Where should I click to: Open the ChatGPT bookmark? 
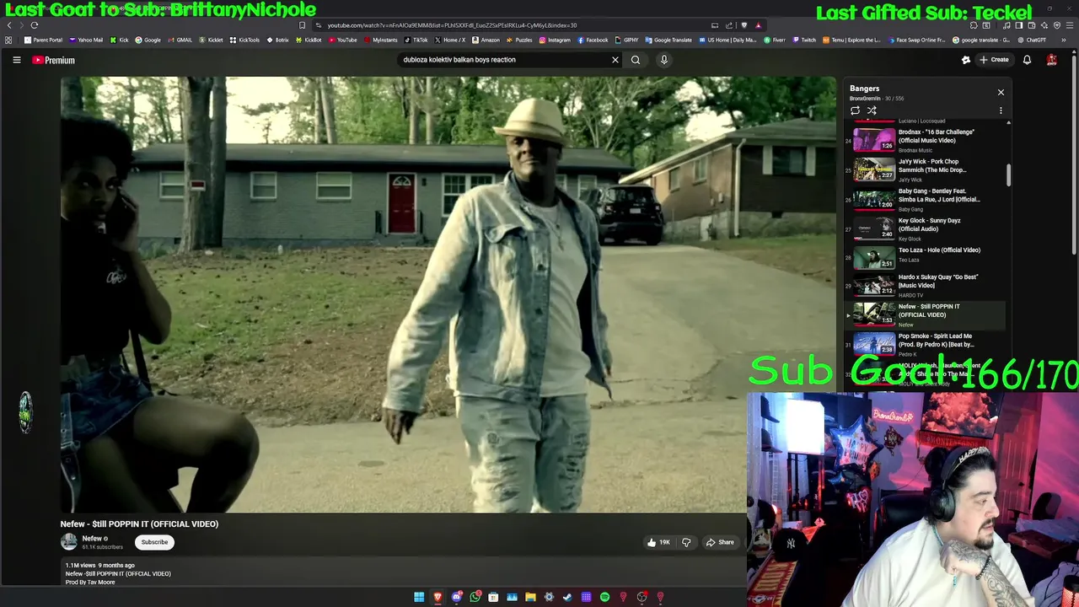(x=1032, y=40)
